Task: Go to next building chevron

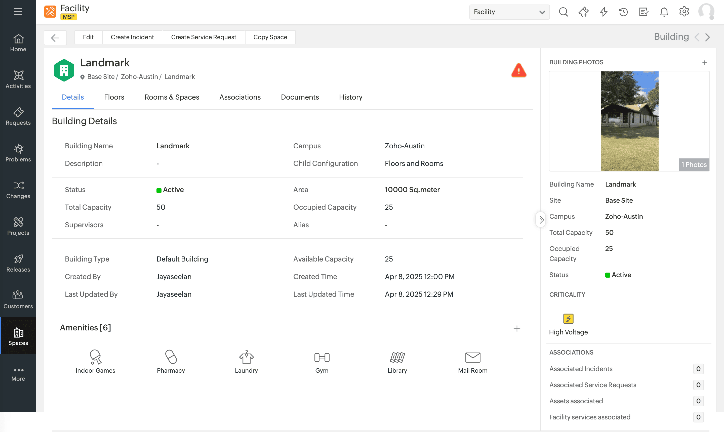Action: [x=708, y=37]
